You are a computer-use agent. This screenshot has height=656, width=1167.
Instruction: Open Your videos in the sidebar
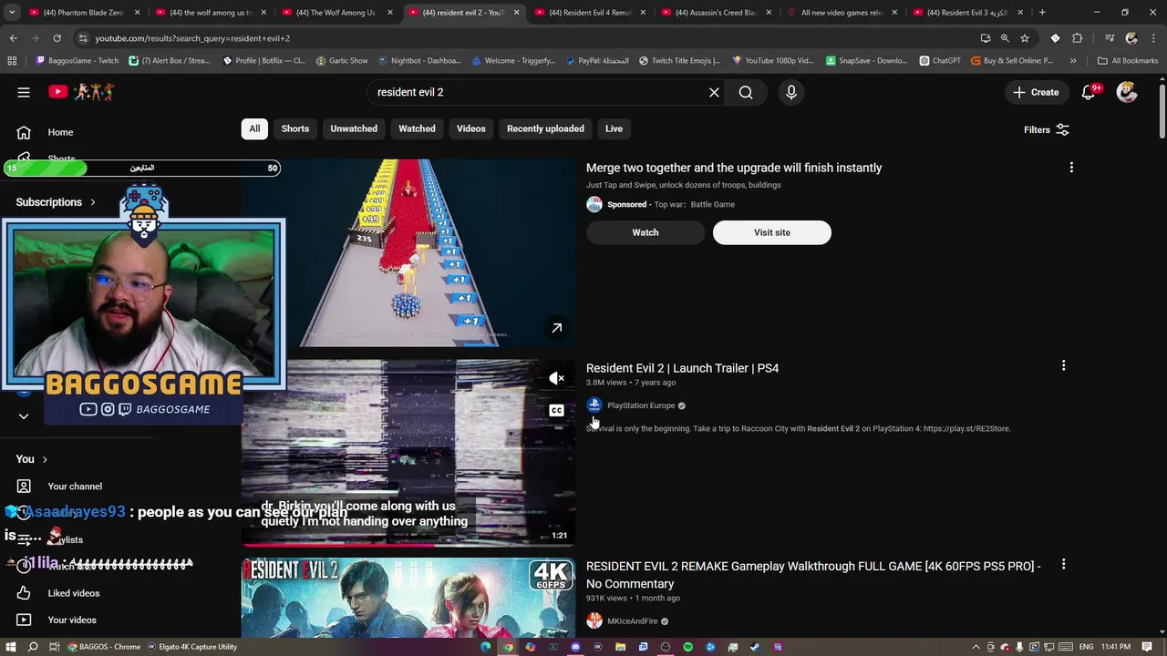72,620
